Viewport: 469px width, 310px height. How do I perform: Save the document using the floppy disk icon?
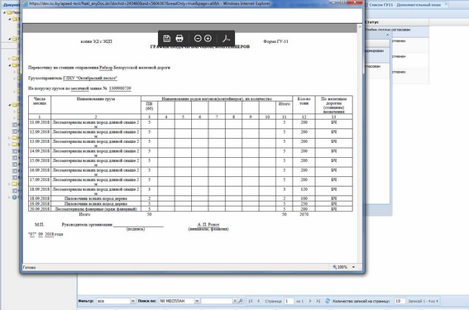(166, 39)
